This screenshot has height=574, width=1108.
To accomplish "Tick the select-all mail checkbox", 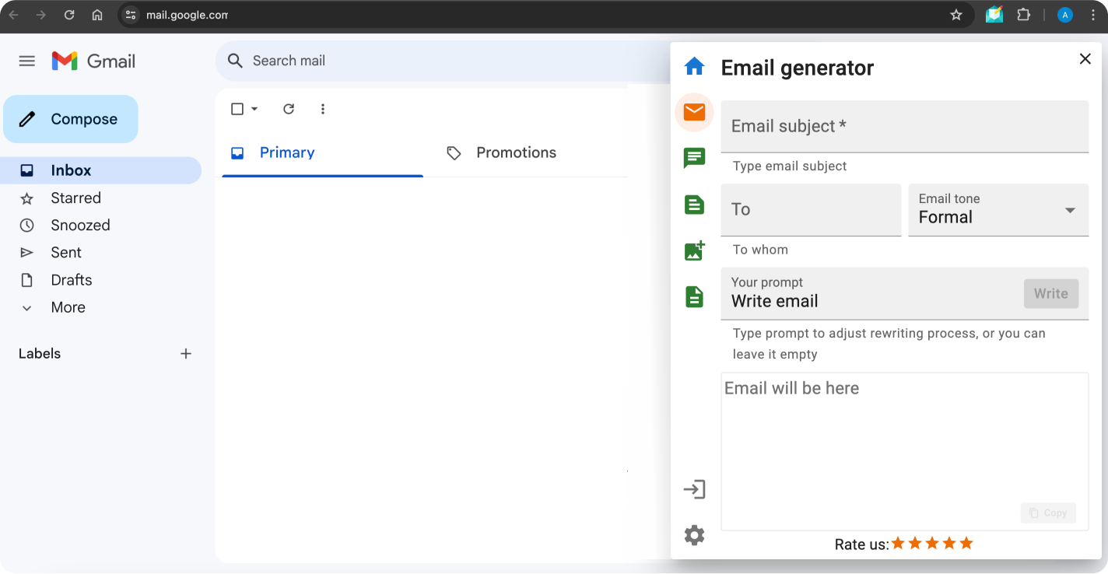I will click(237, 109).
